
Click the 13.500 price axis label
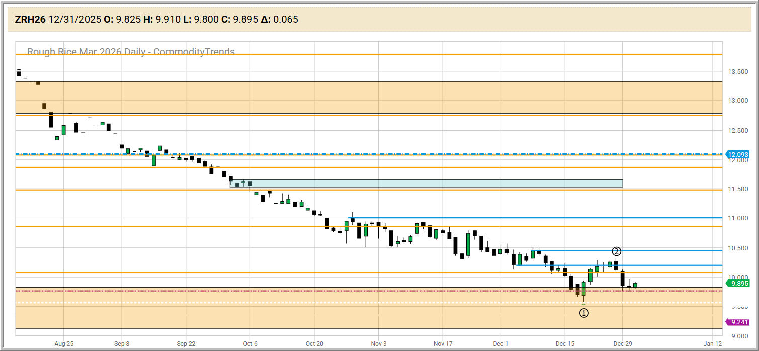[737, 72]
